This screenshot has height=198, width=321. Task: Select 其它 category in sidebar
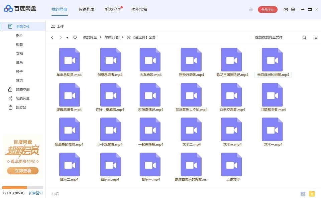[19, 80]
